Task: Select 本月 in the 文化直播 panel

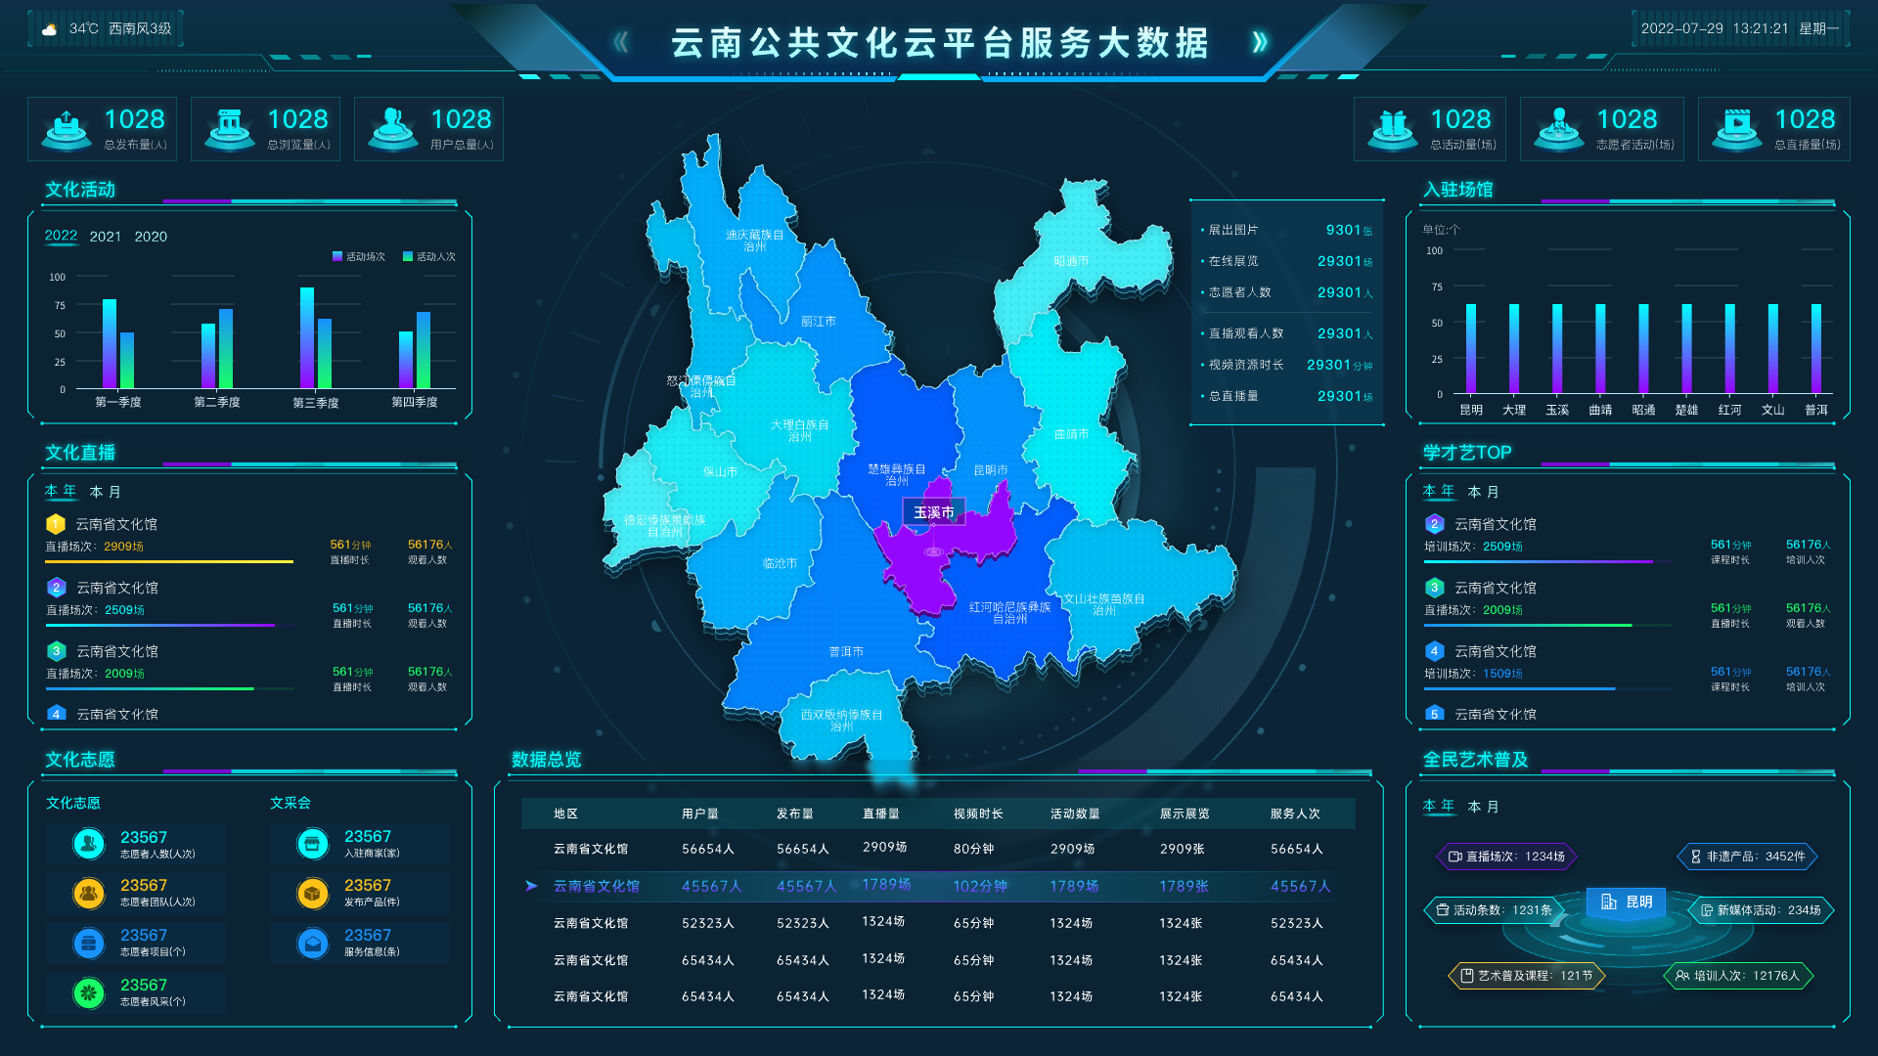Action: [x=105, y=492]
